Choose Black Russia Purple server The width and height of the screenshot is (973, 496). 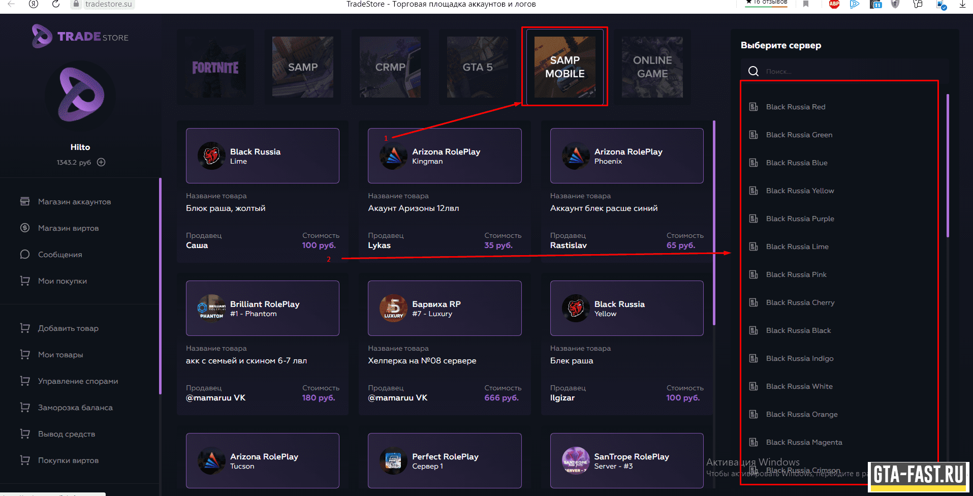tap(800, 219)
